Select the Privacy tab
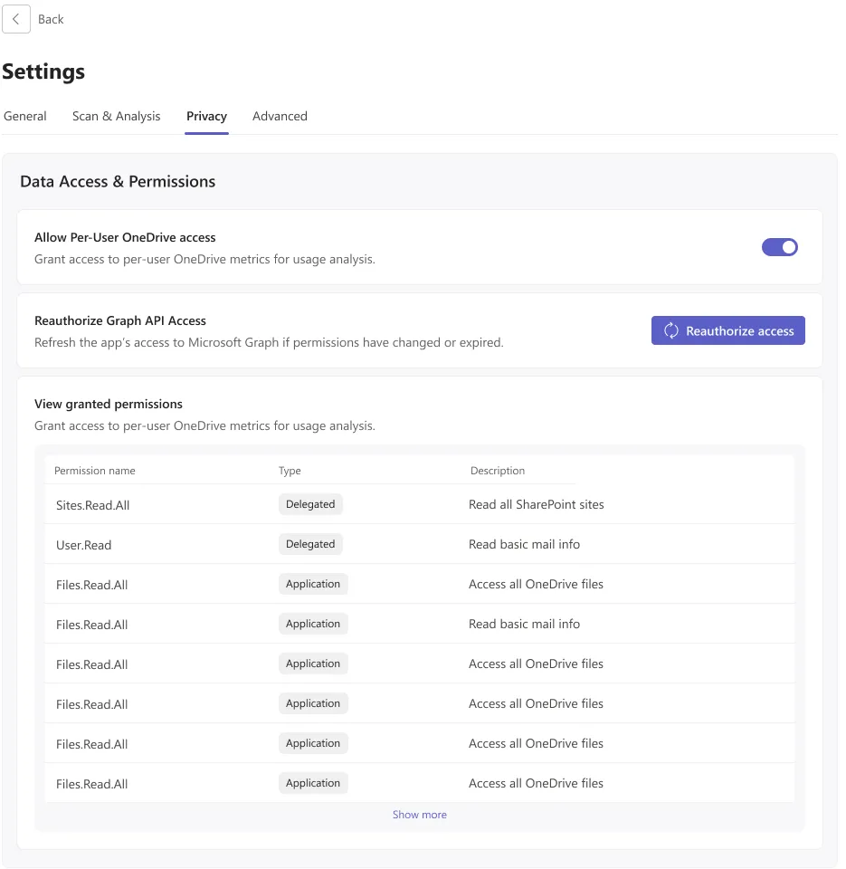846x869 pixels. [206, 116]
